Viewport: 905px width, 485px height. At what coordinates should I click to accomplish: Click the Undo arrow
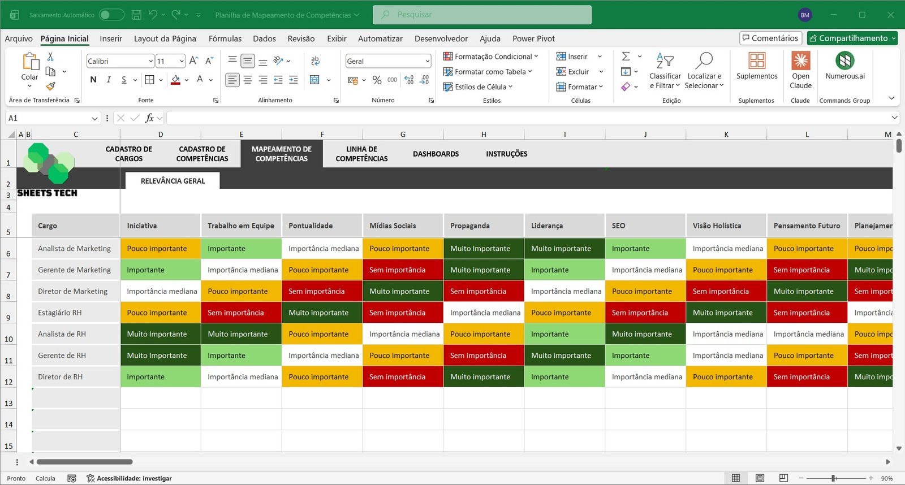click(153, 15)
